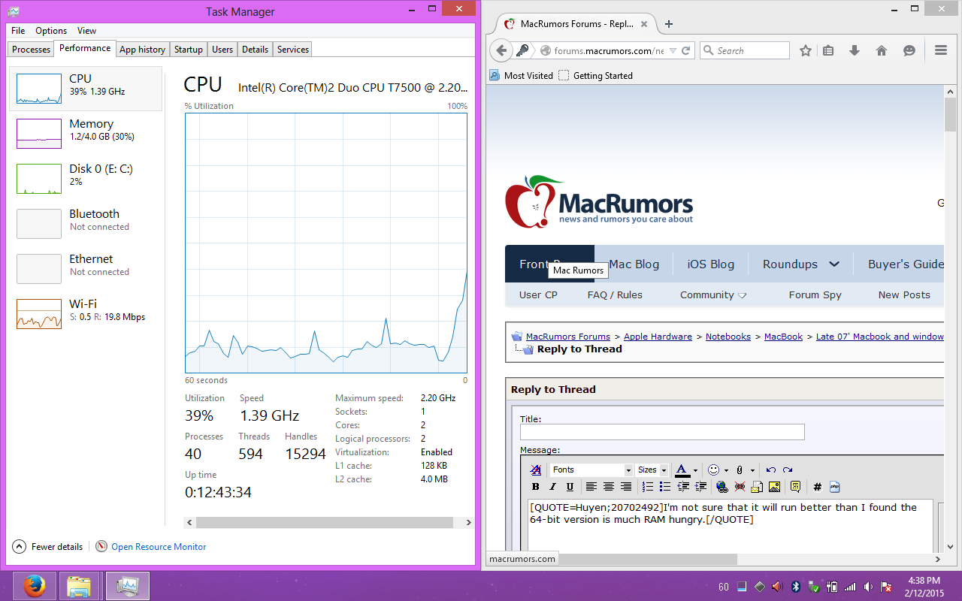962x601 pixels.
Task: Collapse Task Manager with Fewer details
Action: (47, 547)
